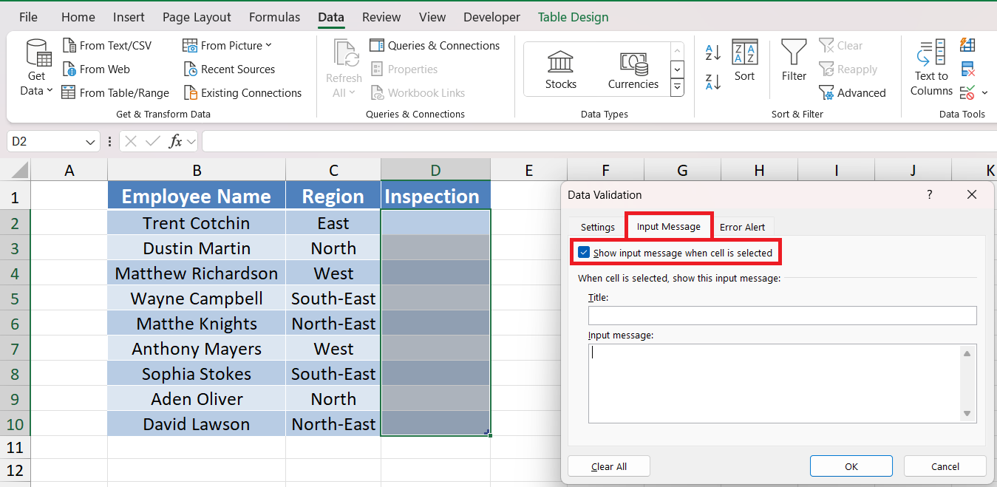This screenshot has height=487, width=997.
Task: Toggle the Filter button
Action: [794, 61]
